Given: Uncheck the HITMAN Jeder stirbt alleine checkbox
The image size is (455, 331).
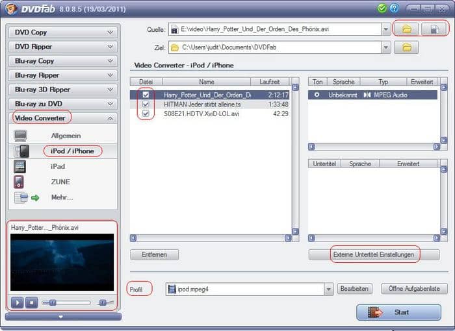Looking at the screenshot, I should [x=146, y=104].
